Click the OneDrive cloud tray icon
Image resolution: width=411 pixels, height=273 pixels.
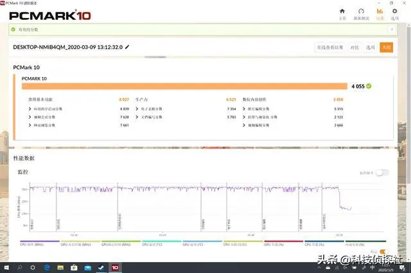click(328, 268)
